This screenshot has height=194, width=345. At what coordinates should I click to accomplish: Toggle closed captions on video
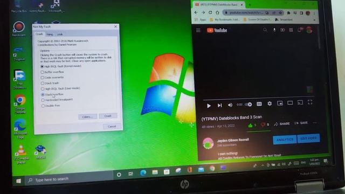click(259, 104)
